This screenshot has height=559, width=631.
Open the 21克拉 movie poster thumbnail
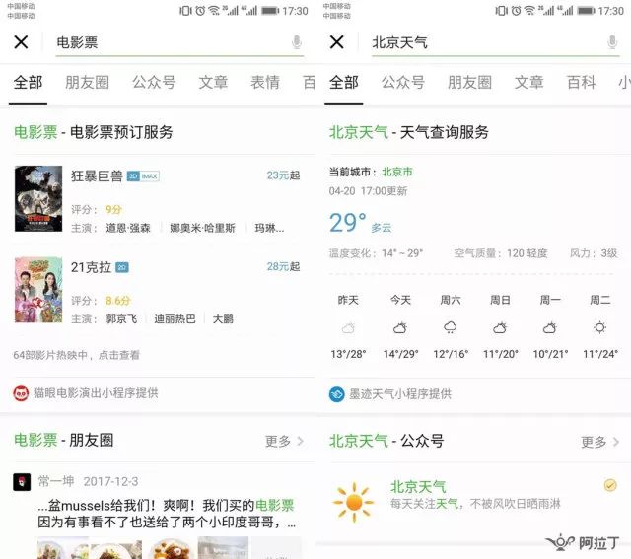(x=38, y=290)
